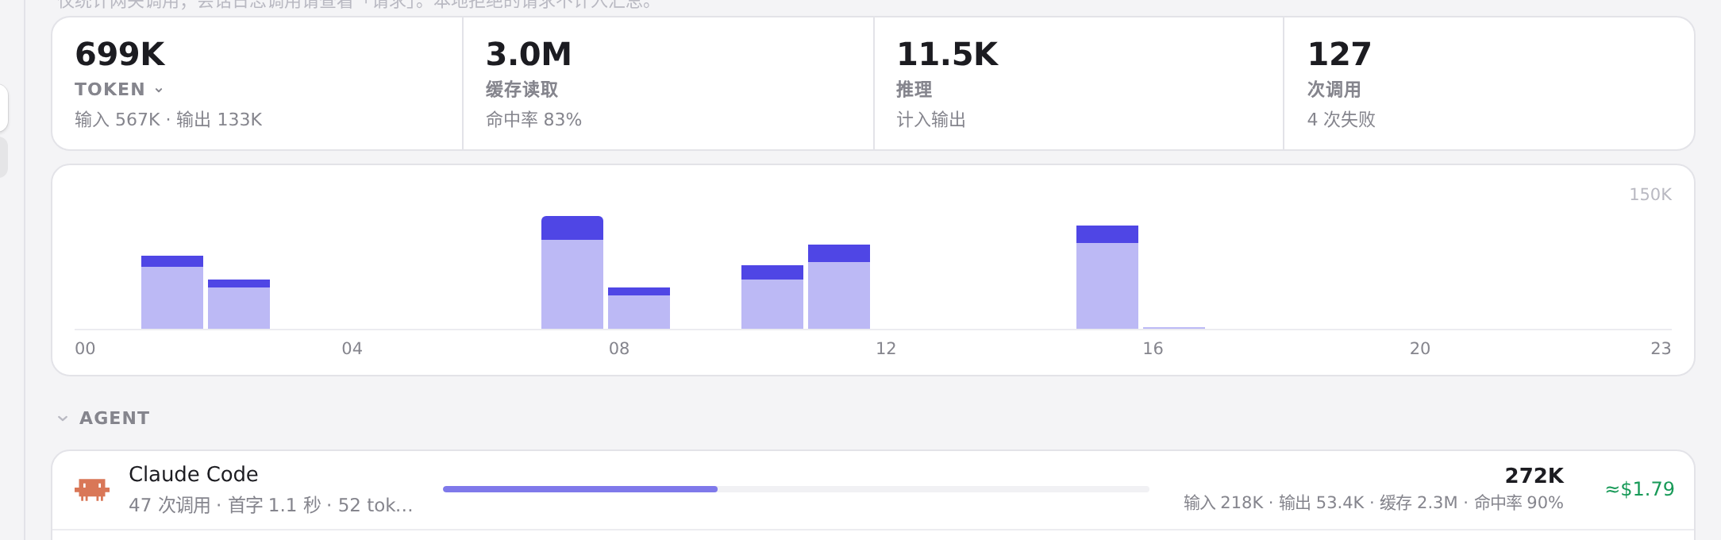This screenshot has width=1721, height=540.
Task: Click the '缓存读取' card label
Action: pos(522,90)
